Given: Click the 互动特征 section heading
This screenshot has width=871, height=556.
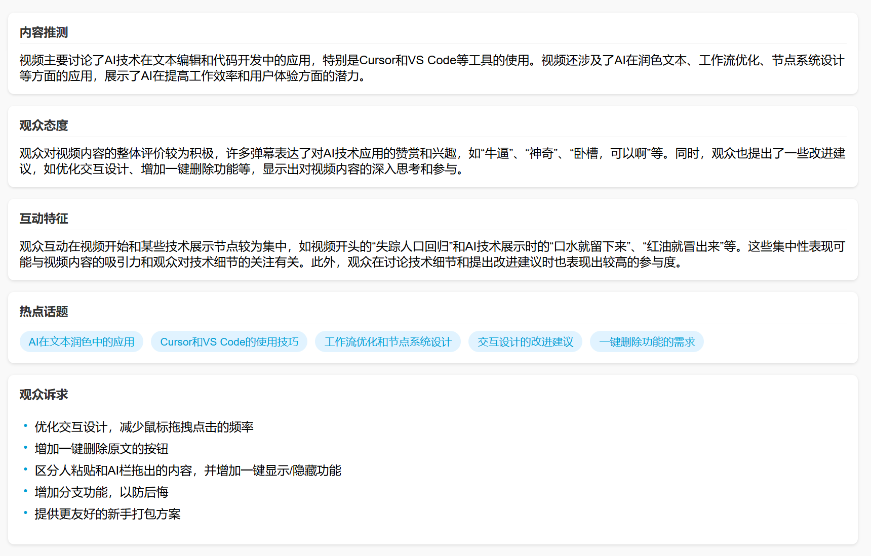Looking at the screenshot, I should click(44, 219).
